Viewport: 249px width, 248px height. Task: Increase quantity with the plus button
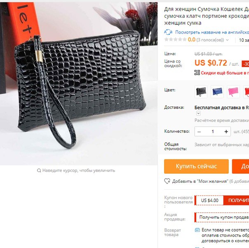(226, 131)
